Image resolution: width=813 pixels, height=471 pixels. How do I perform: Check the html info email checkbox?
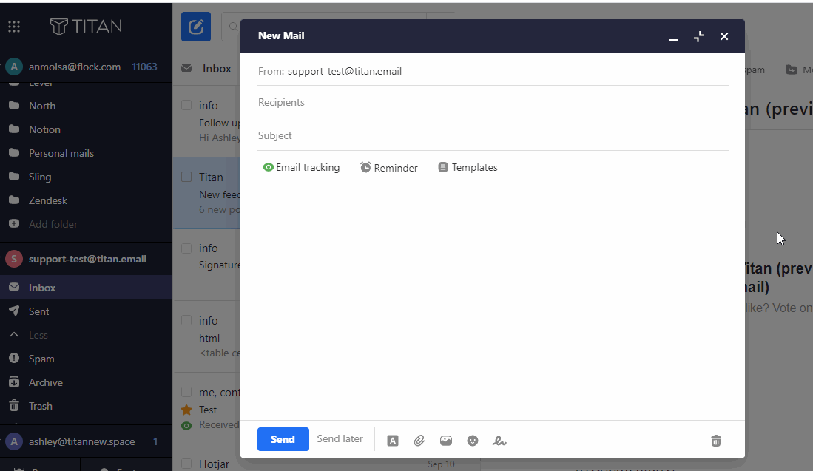coord(186,320)
